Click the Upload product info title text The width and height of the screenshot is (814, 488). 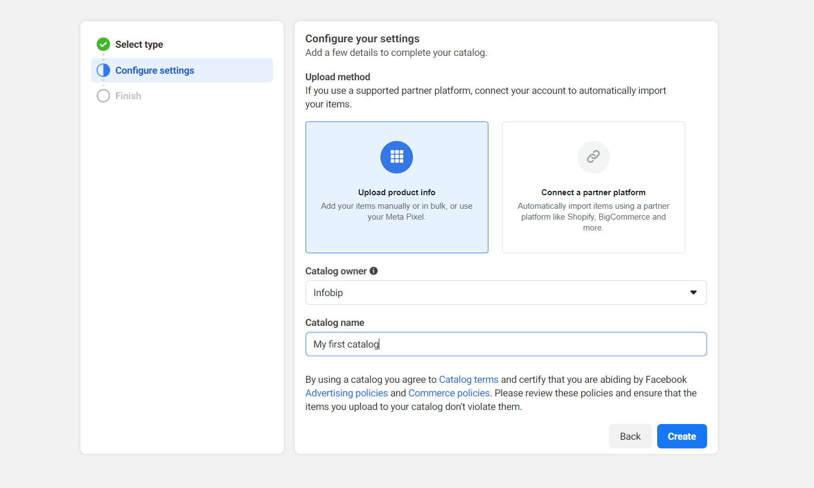tap(397, 192)
